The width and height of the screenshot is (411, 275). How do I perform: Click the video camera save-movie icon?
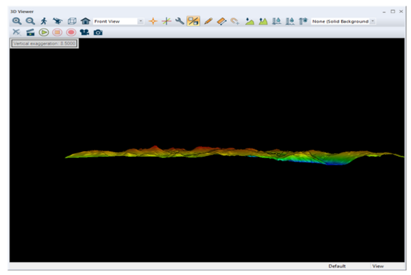tap(84, 32)
